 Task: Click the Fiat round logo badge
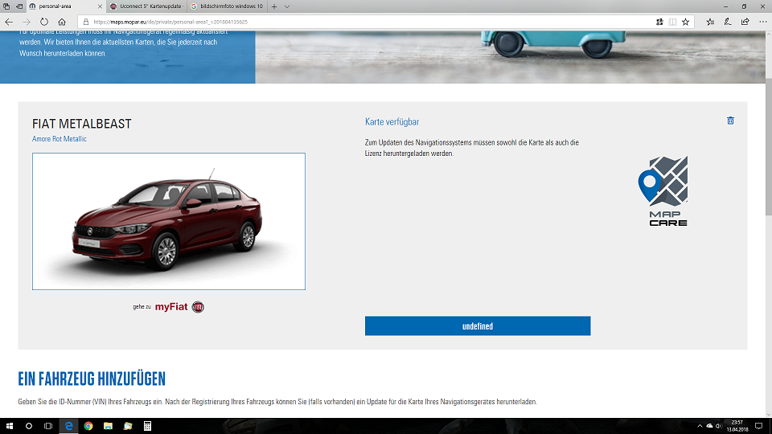[198, 307]
